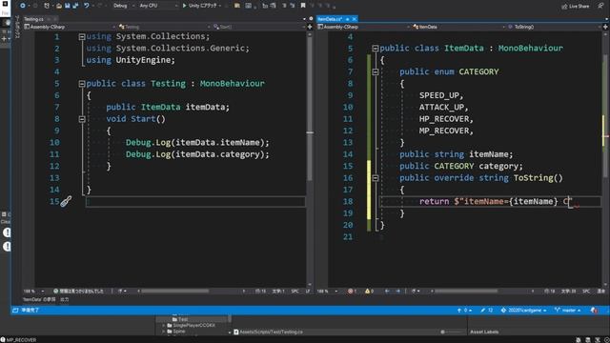Collapse the Start() method outline at line 8
610x343 pixels.
(82, 119)
